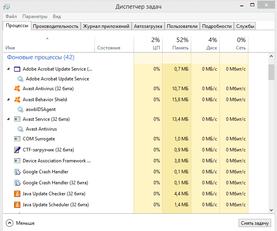Click the 10,7 МБ memory value
This screenshot has height=231, width=277.
[x=180, y=88]
